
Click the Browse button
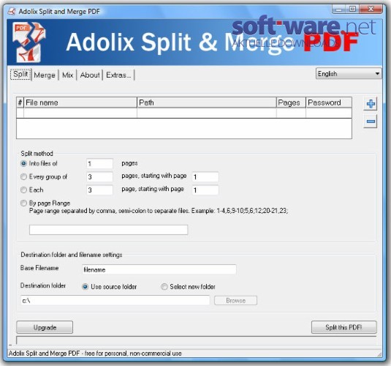pos(235,301)
